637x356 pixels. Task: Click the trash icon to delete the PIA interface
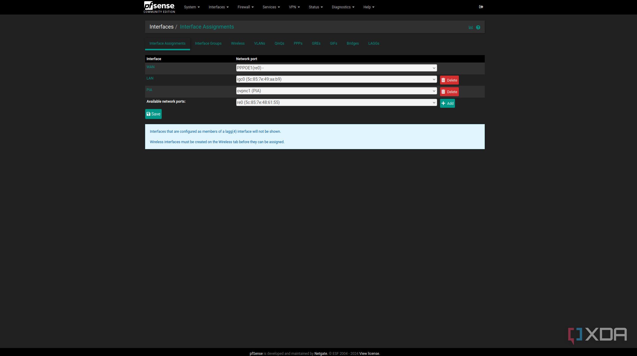pyautogui.click(x=444, y=92)
